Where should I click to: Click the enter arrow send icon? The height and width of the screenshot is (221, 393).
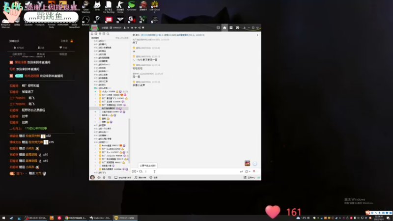click(x=241, y=171)
